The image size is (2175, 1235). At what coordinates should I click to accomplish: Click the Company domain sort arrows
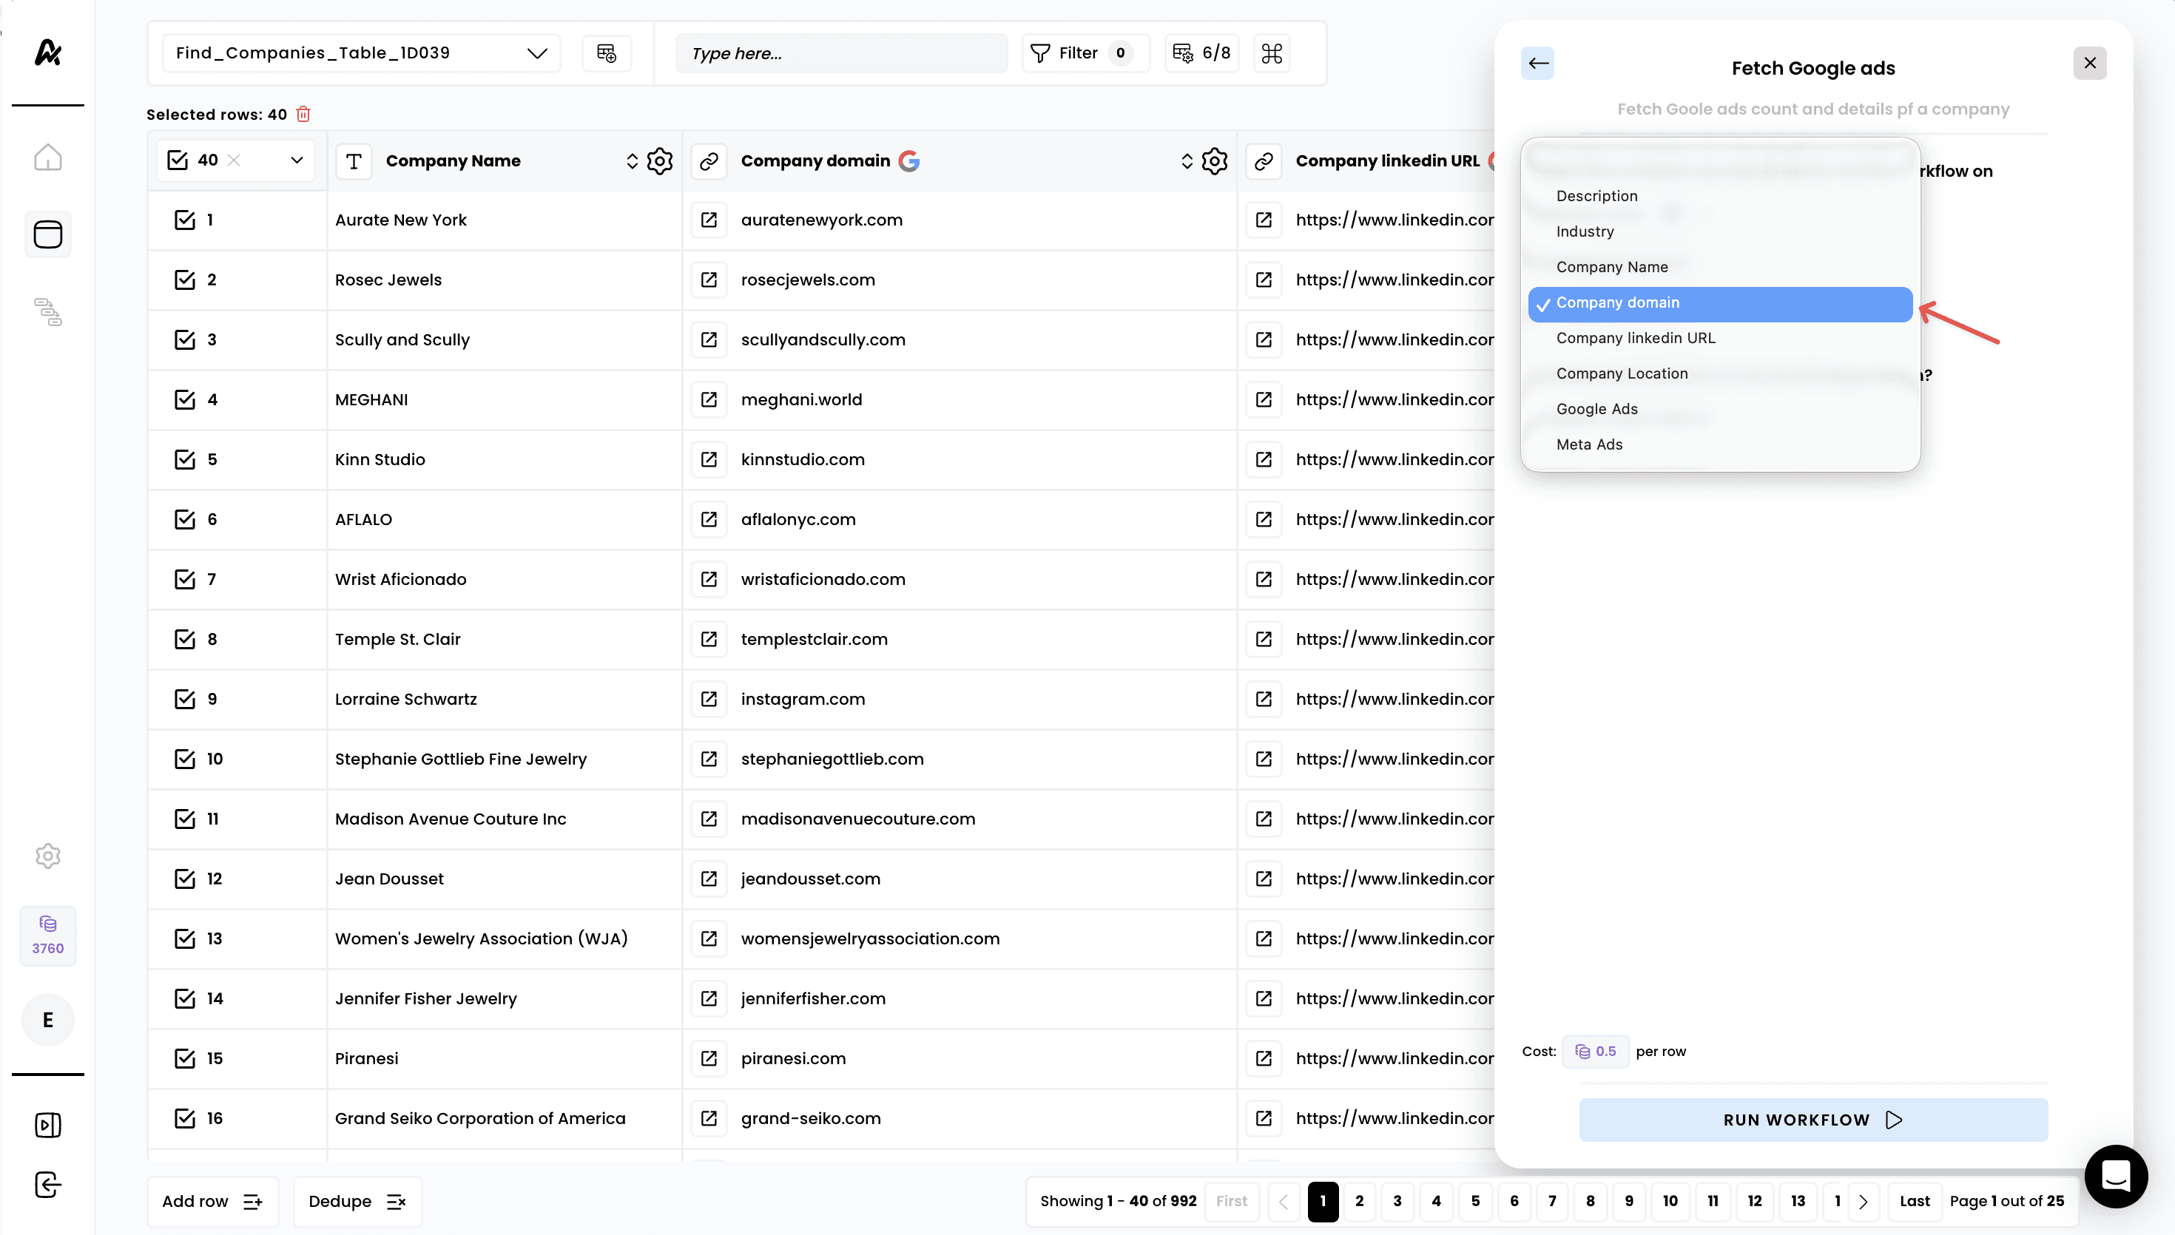tap(1187, 161)
